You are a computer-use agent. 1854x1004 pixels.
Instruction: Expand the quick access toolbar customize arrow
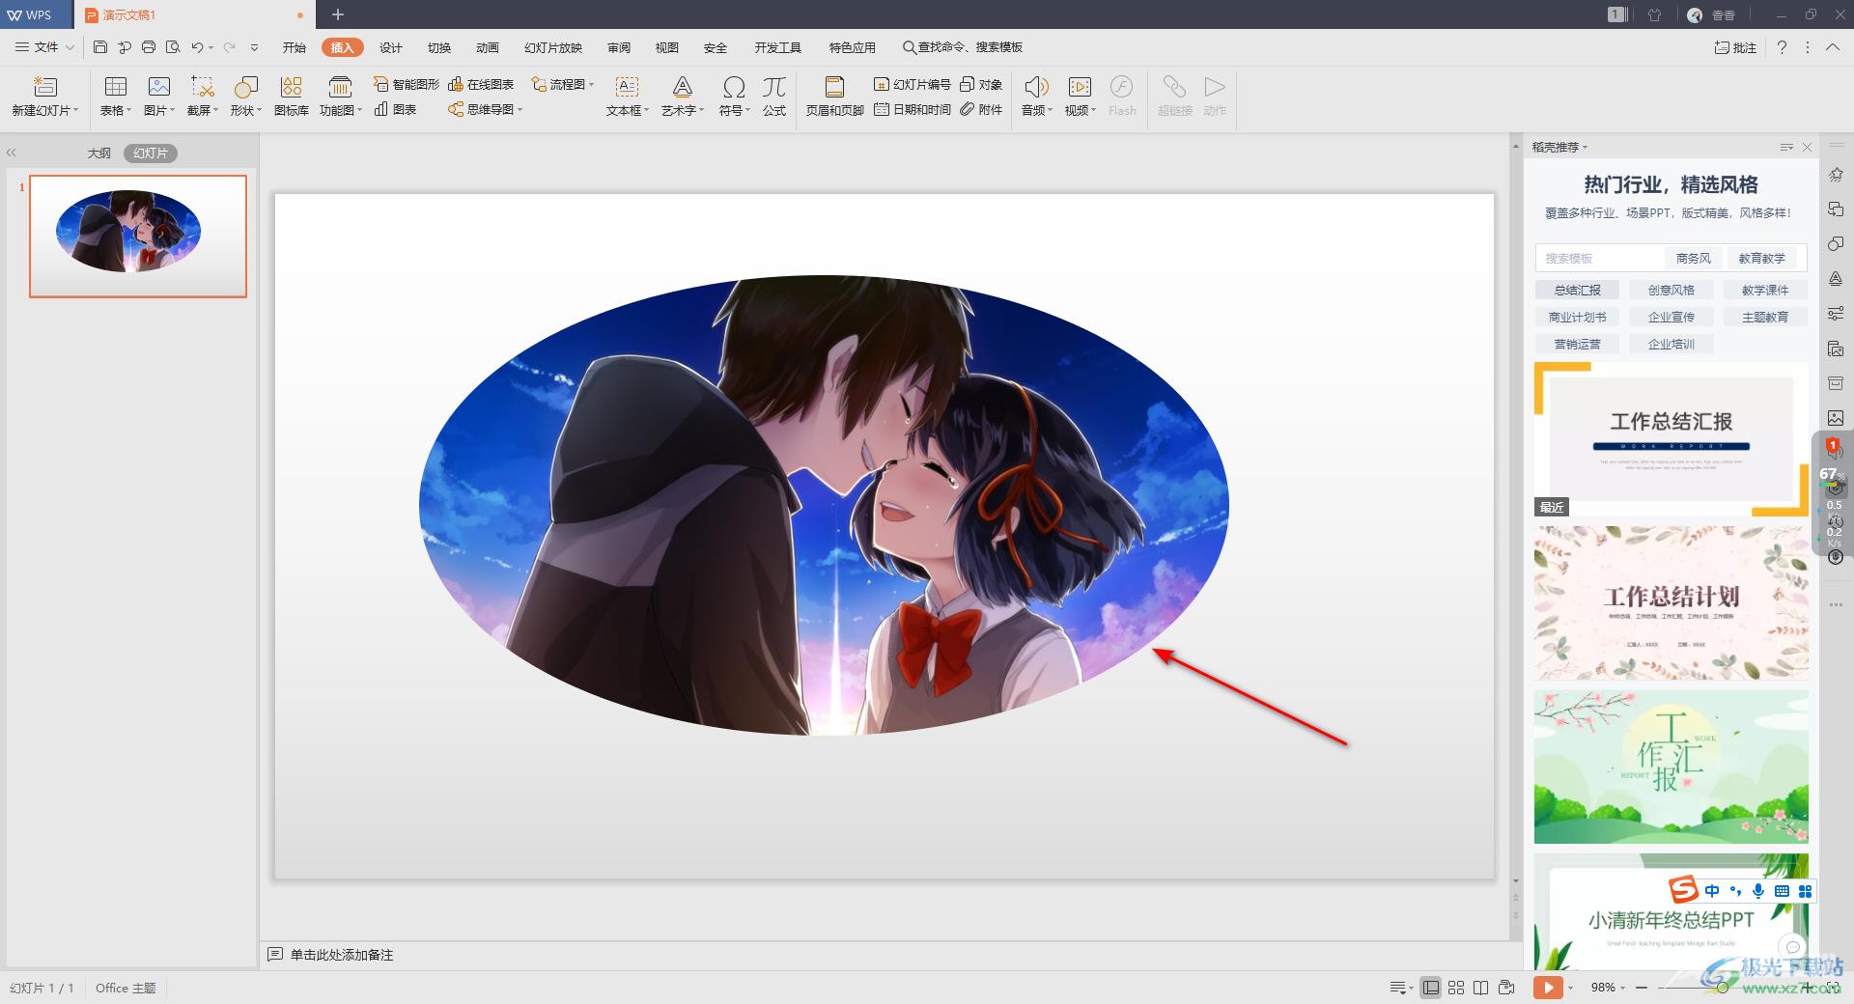pyautogui.click(x=254, y=47)
